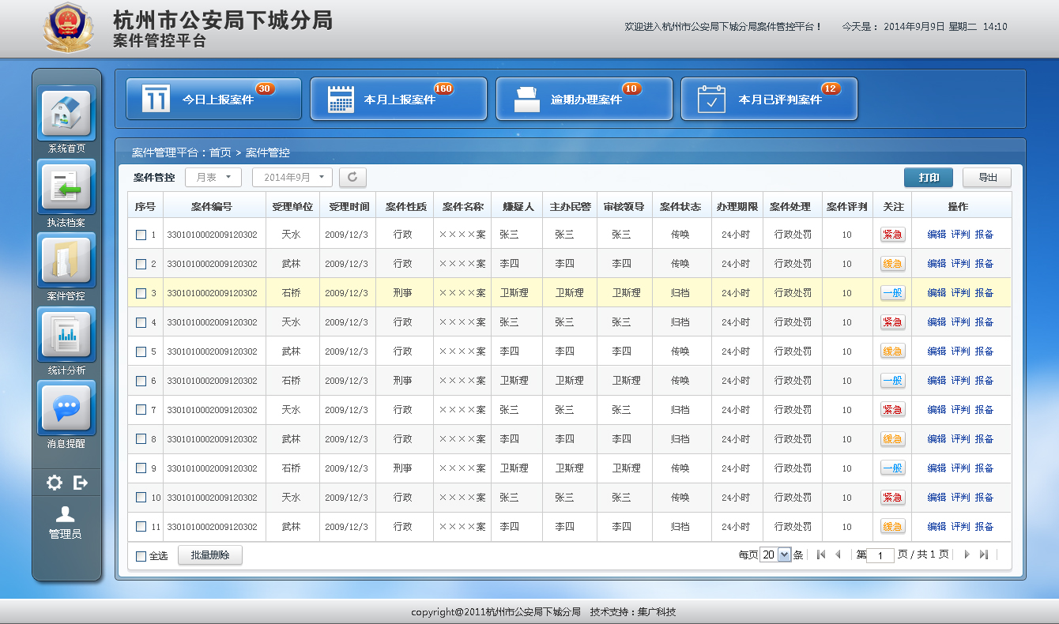Click the 一般 tag in row 3
Screen dimensions: 1059x624
point(893,293)
